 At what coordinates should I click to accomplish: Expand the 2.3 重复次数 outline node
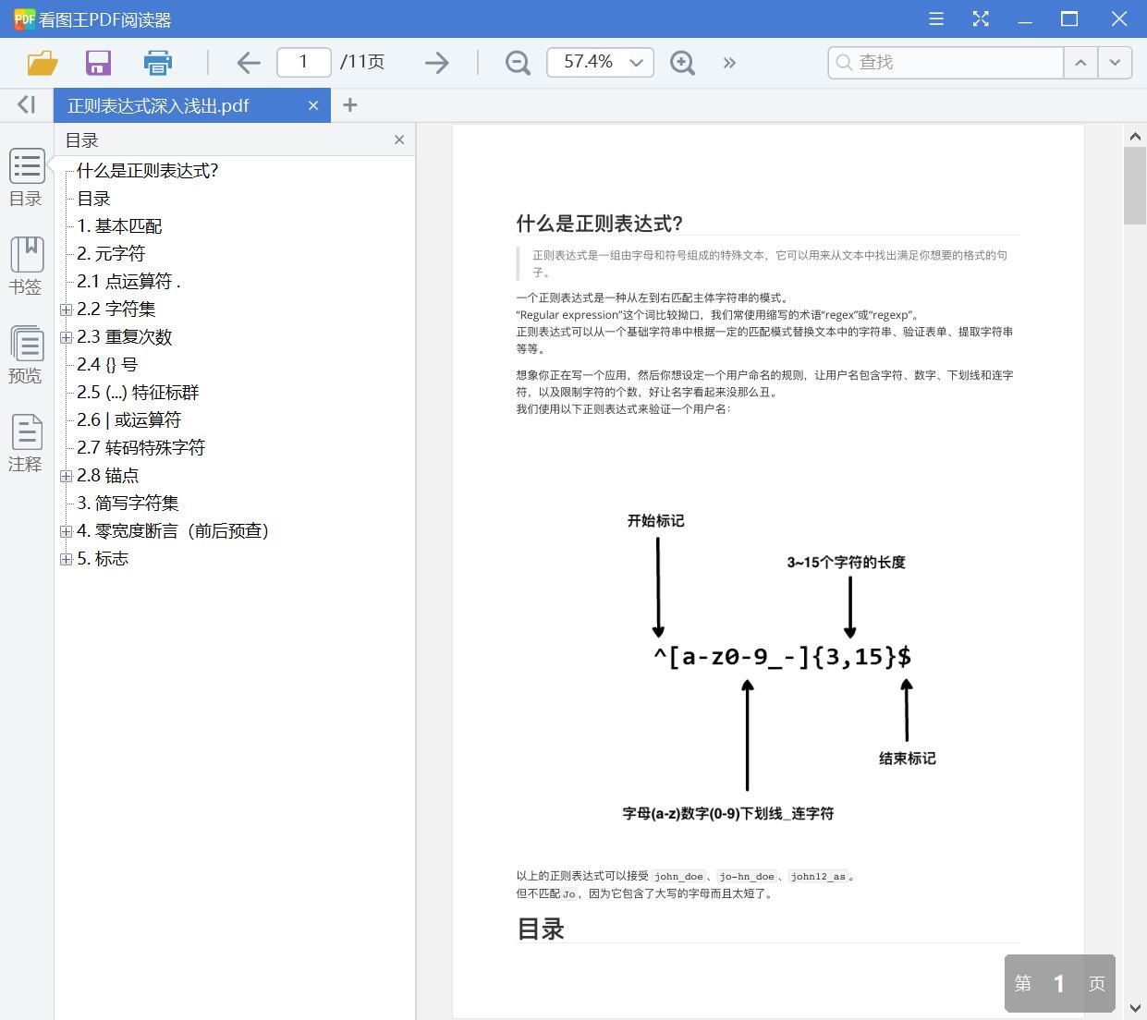pyautogui.click(x=66, y=337)
